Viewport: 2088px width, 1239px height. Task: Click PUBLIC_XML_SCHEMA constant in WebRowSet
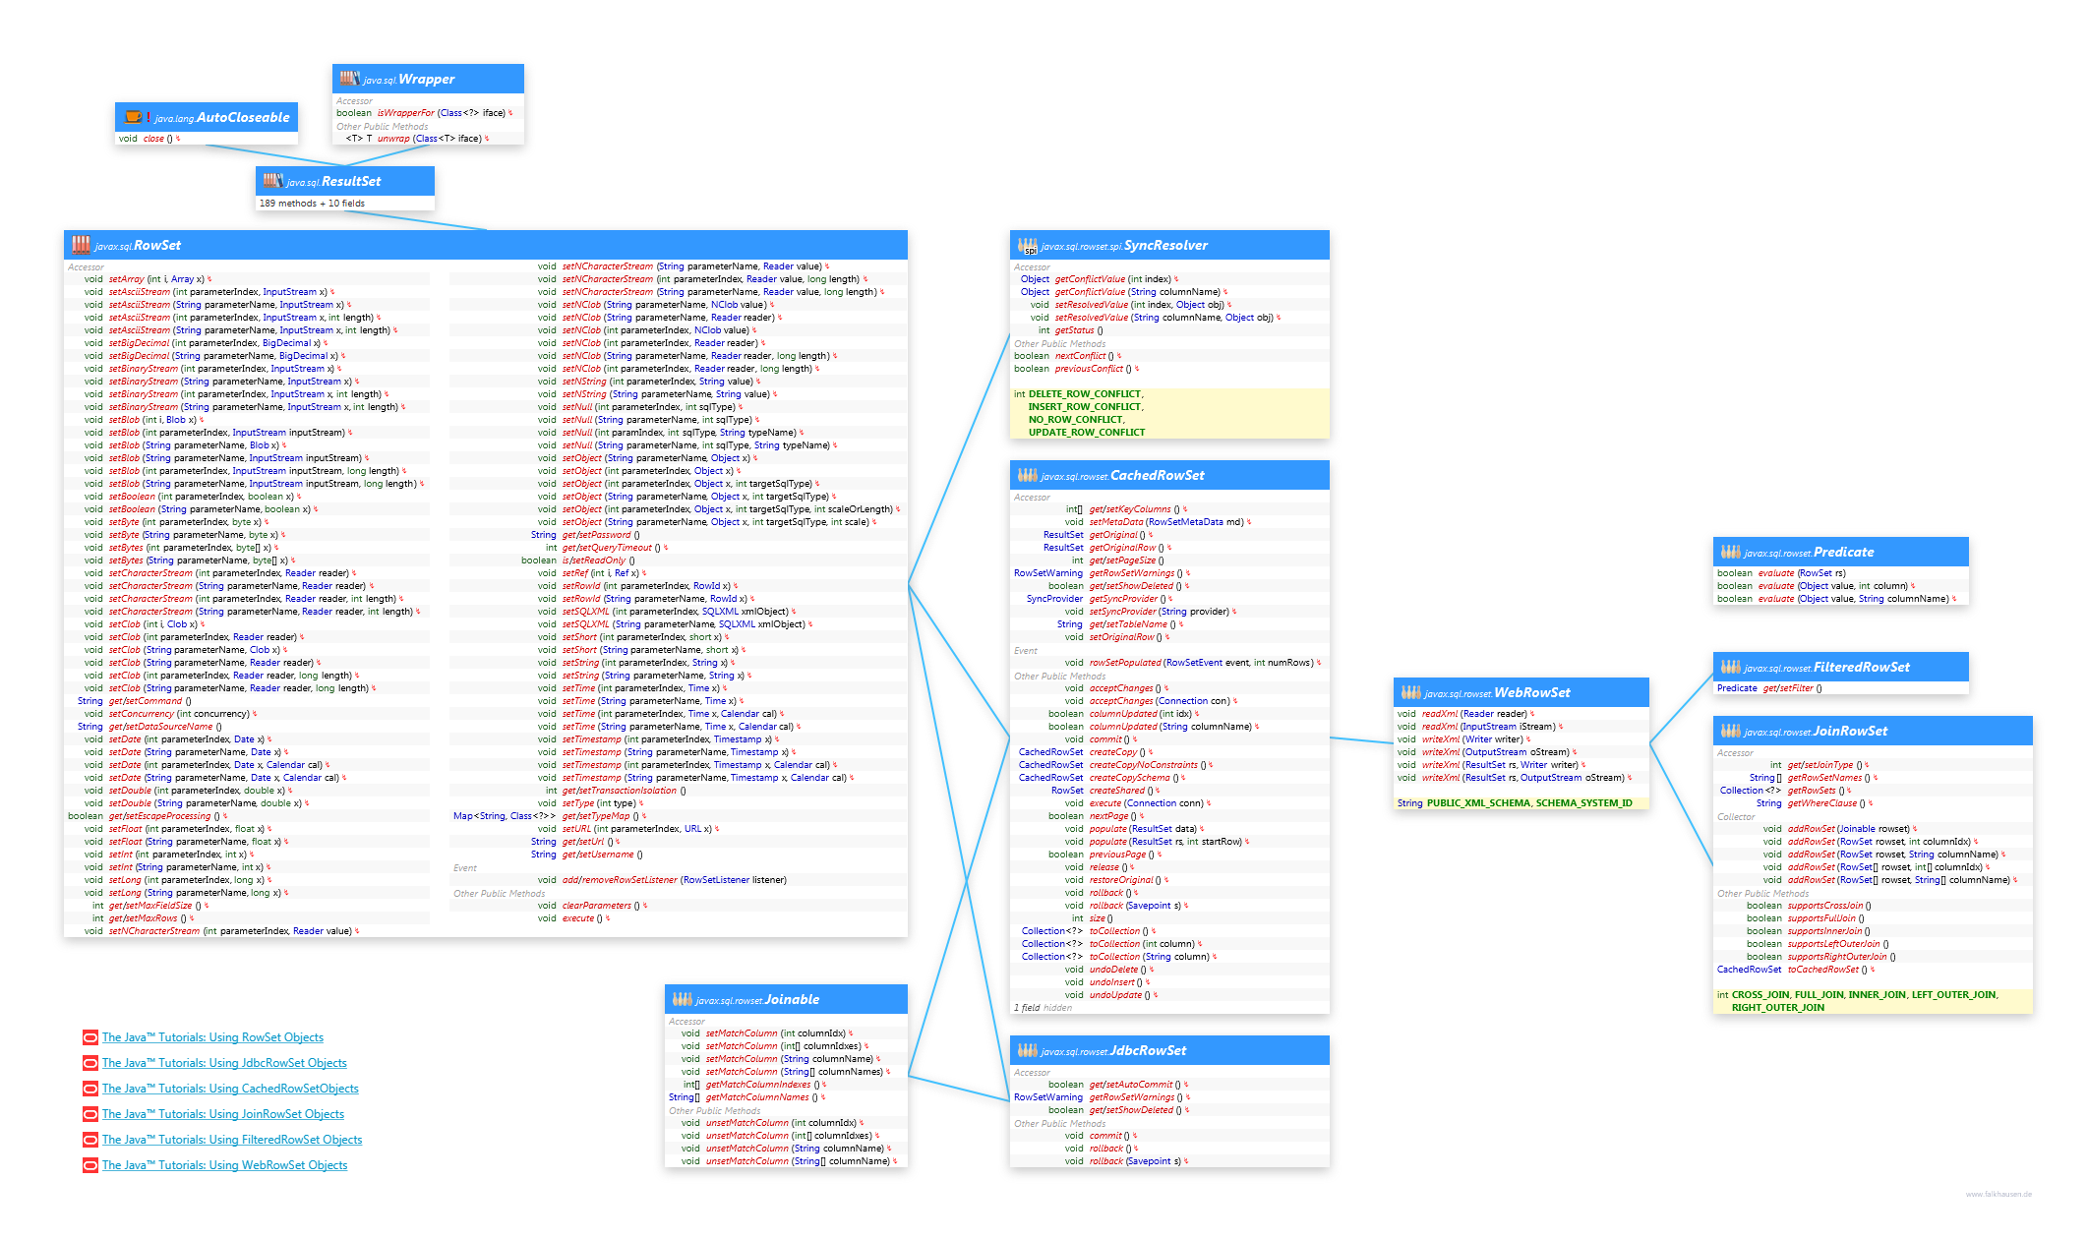tap(1479, 803)
